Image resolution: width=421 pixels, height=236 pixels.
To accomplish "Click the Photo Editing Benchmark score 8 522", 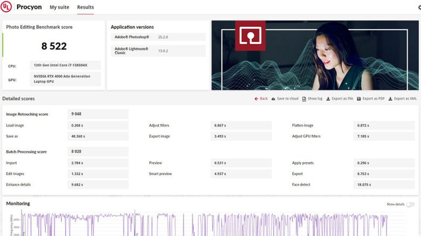I will [54, 46].
